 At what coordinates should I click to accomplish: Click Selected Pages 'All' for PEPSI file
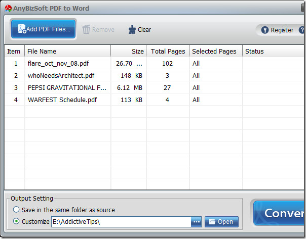(x=196, y=87)
